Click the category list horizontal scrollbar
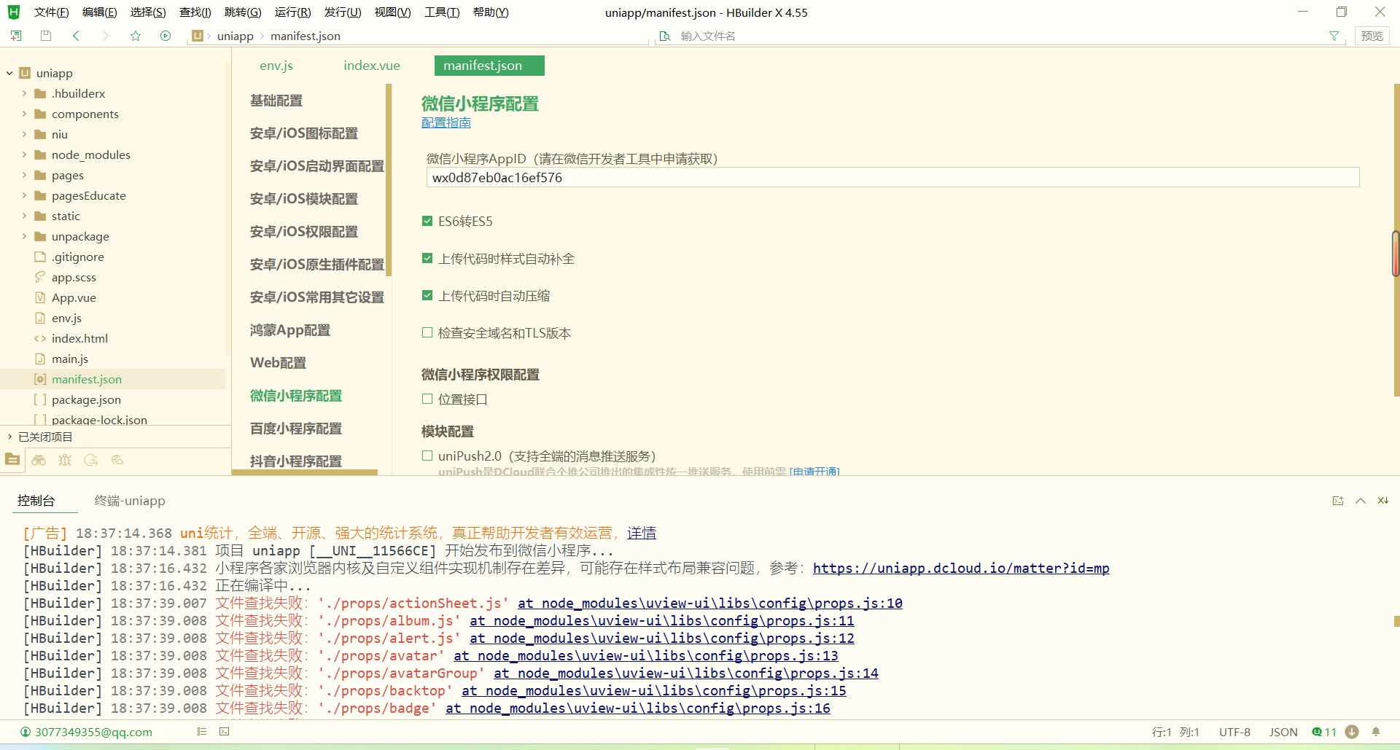The image size is (1400, 750). [305, 472]
